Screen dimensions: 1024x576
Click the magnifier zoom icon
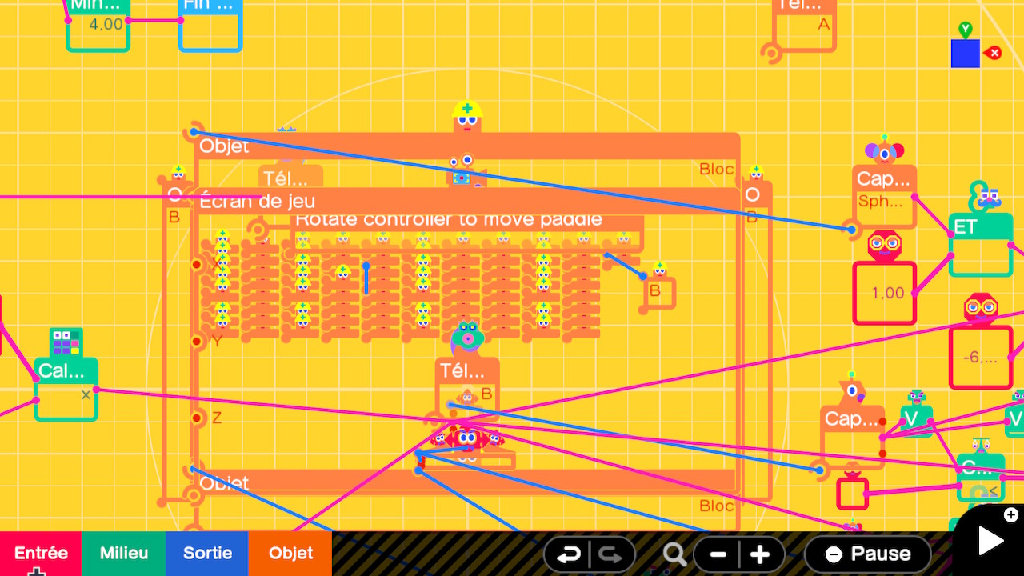point(674,554)
